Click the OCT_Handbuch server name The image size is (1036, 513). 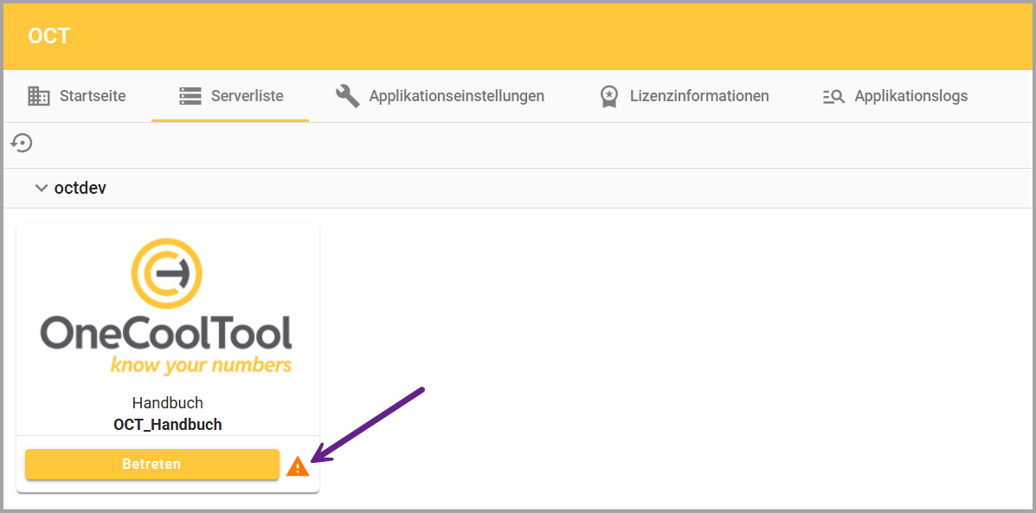pyautogui.click(x=168, y=425)
